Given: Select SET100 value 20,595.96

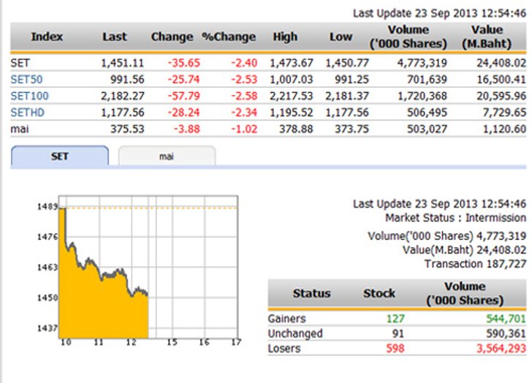Looking at the screenshot, I should (x=501, y=96).
